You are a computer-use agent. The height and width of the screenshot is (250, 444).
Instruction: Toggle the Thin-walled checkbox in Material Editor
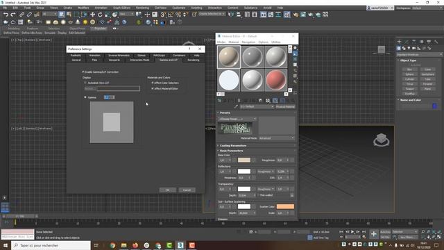click(258, 195)
